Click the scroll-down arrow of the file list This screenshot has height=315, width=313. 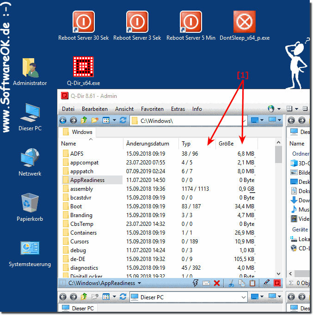(x=278, y=273)
